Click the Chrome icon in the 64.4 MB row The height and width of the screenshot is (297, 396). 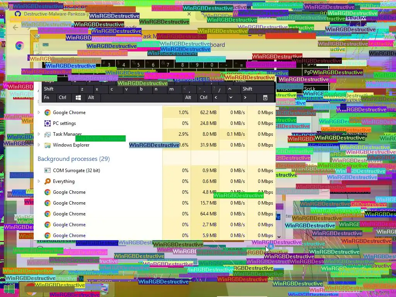tap(47, 214)
